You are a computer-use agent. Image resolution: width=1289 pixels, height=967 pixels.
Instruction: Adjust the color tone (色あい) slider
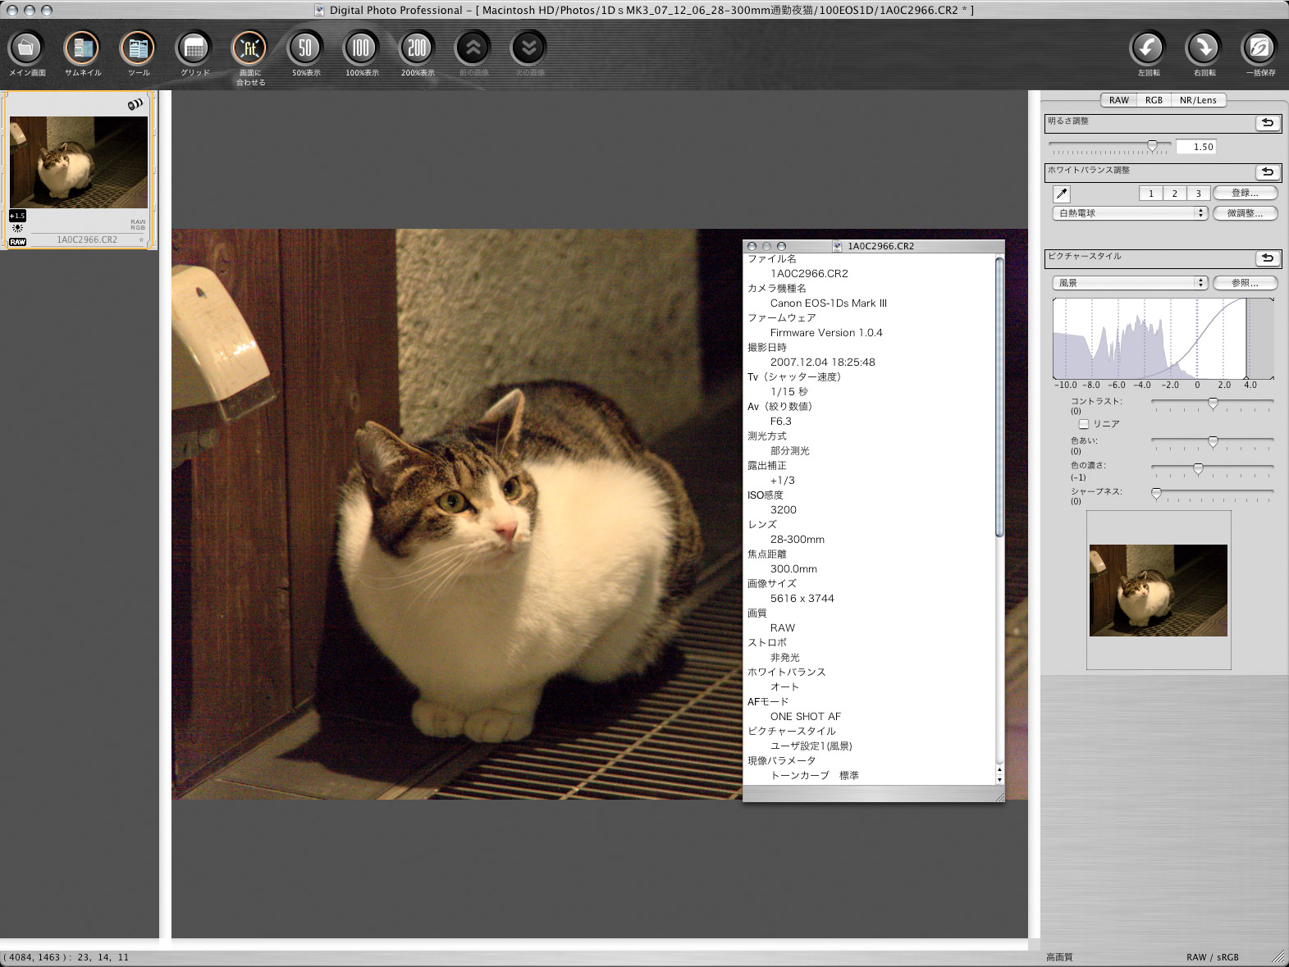click(x=1213, y=442)
